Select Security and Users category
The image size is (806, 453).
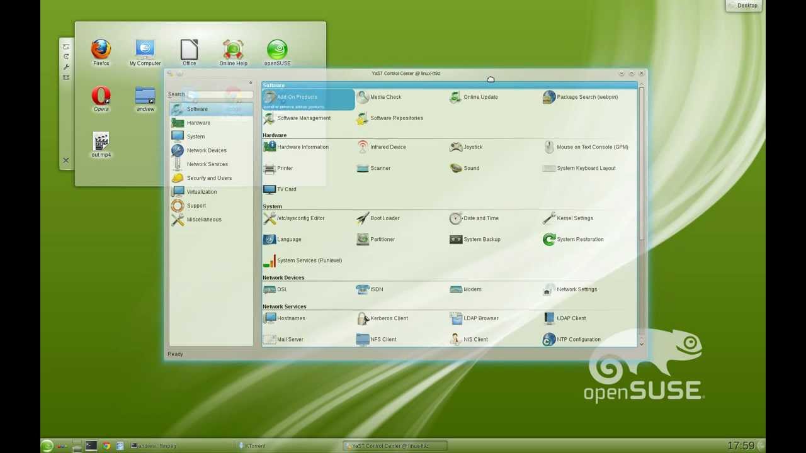211,178
